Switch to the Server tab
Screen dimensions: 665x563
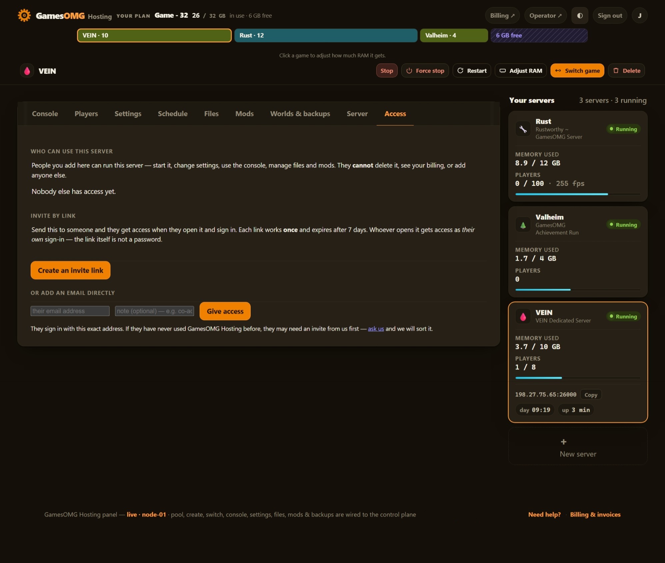[x=357, y=114]
